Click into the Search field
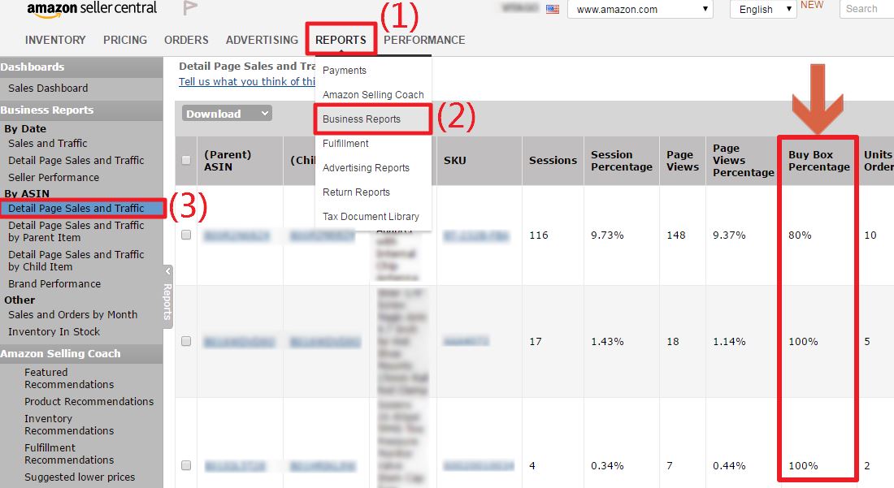The image size is (894, 488). tap(866, 9)
